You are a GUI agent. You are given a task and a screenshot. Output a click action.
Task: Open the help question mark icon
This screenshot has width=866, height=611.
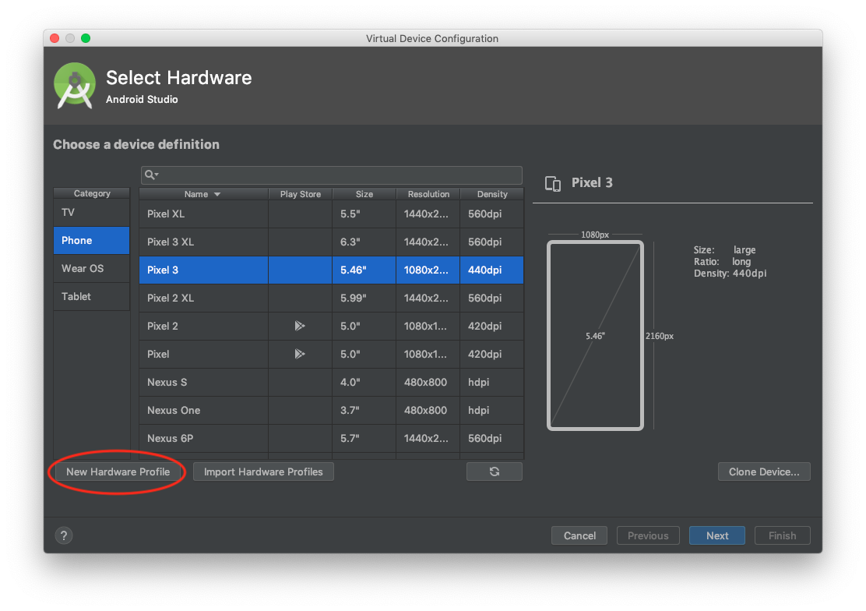click(64, 535)
